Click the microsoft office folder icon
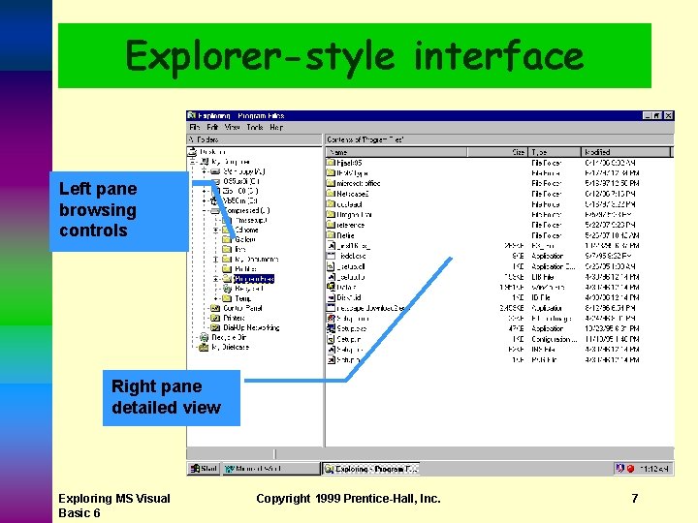The image size is (698, 523). [x=331, y=183]
